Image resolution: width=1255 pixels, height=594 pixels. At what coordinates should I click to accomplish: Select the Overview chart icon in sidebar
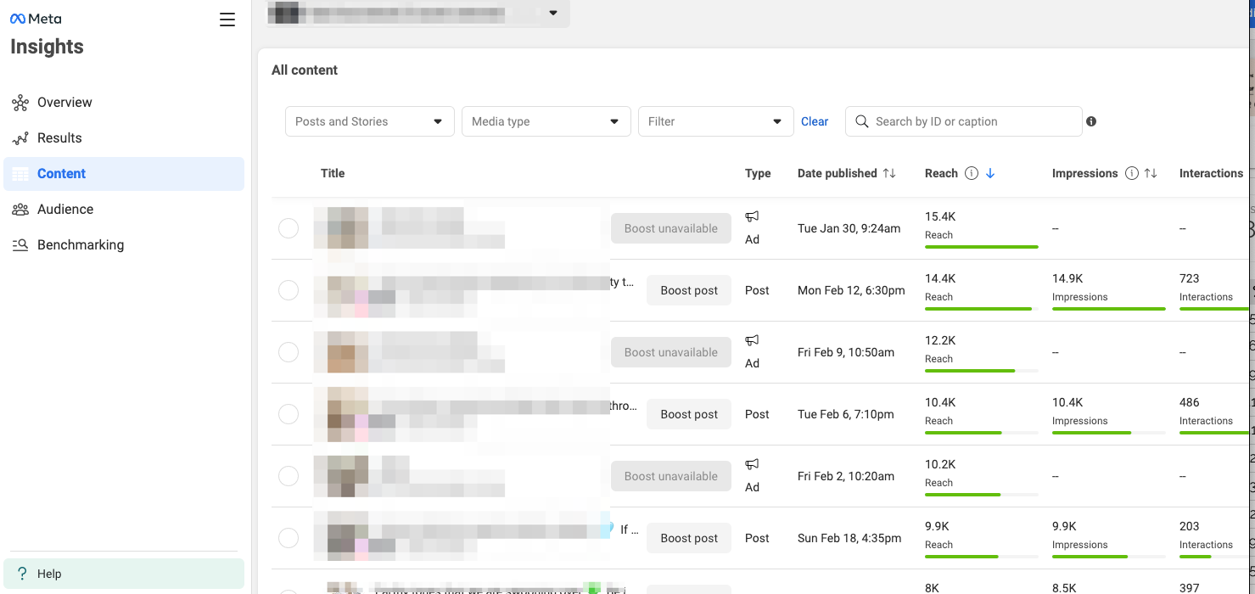(20, 102)
